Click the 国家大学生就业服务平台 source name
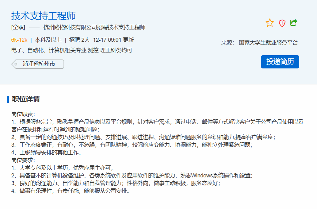 click(268, 43)
